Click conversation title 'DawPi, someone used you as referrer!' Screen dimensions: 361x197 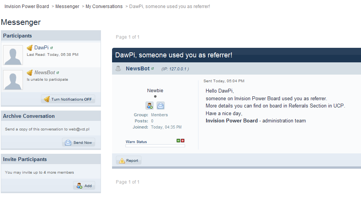point(174,55)
